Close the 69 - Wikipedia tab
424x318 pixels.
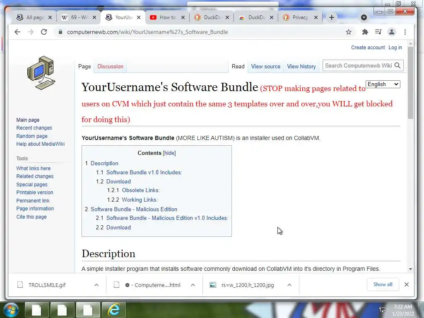(x=94, y=17)
